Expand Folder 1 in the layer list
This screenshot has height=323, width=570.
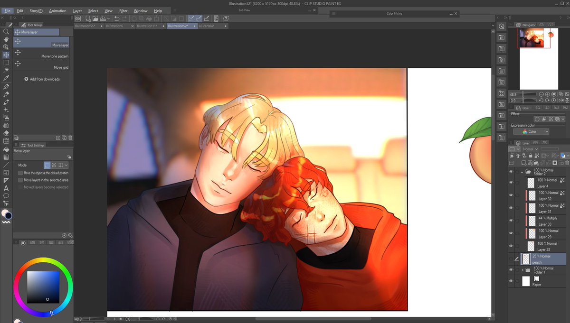(522, 270)
